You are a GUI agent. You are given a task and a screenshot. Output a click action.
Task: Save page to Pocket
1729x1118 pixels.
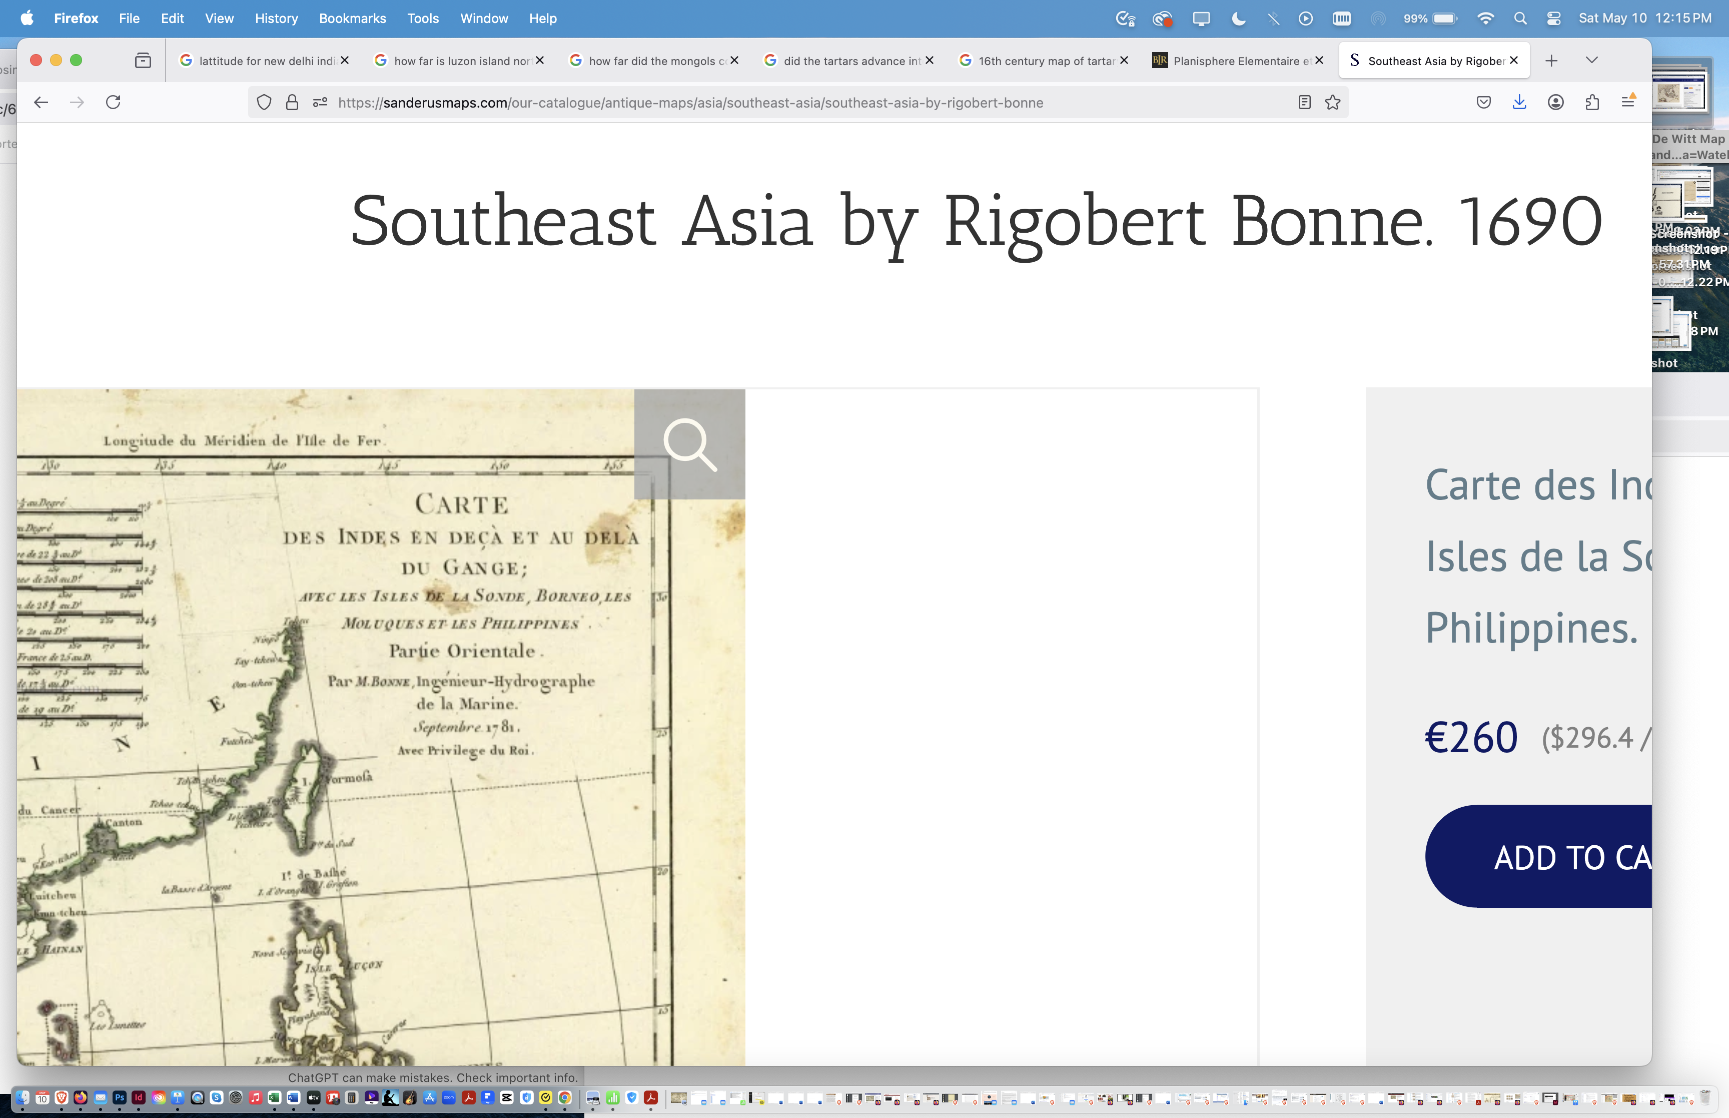1484,103
